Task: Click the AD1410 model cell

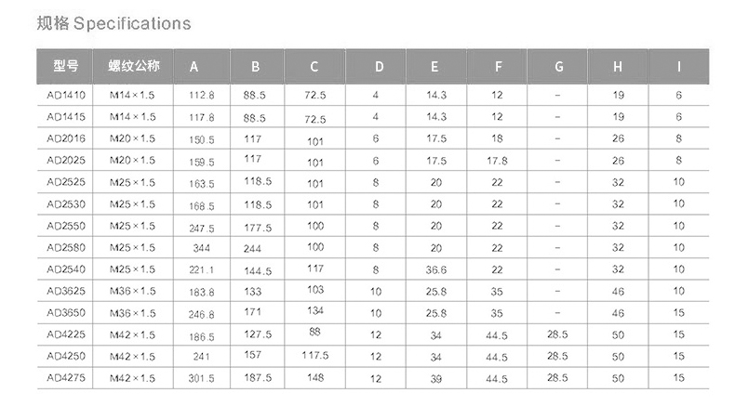Action: pyautogui.click(x=66, y=95)
